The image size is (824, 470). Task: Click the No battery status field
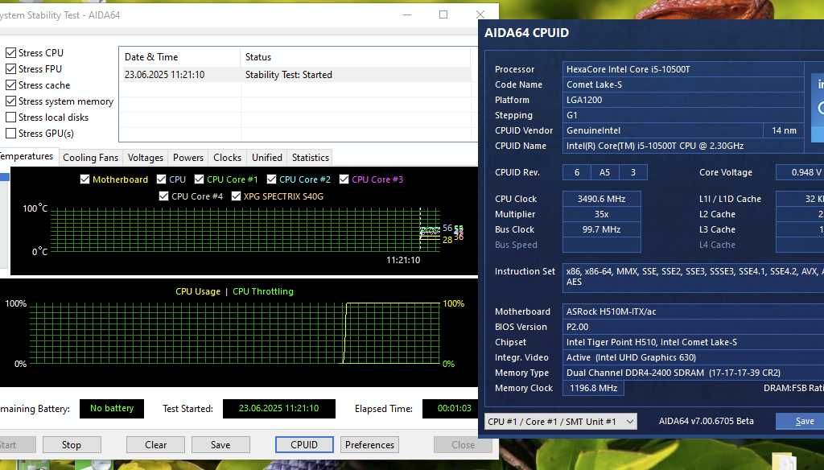tap(112, 409)
